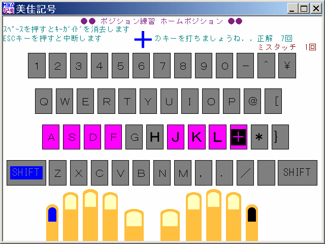
Task: Click the black right pinky fingernail
Action: pos(251,215)
